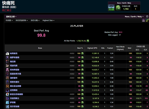Open the Highest Size dropdown

pyautogui.click(x=48, y=20)
